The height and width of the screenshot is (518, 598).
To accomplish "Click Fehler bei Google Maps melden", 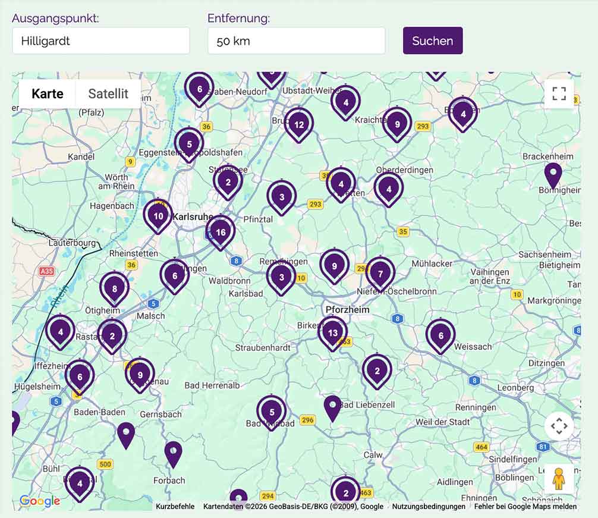I will click(525, 507).
